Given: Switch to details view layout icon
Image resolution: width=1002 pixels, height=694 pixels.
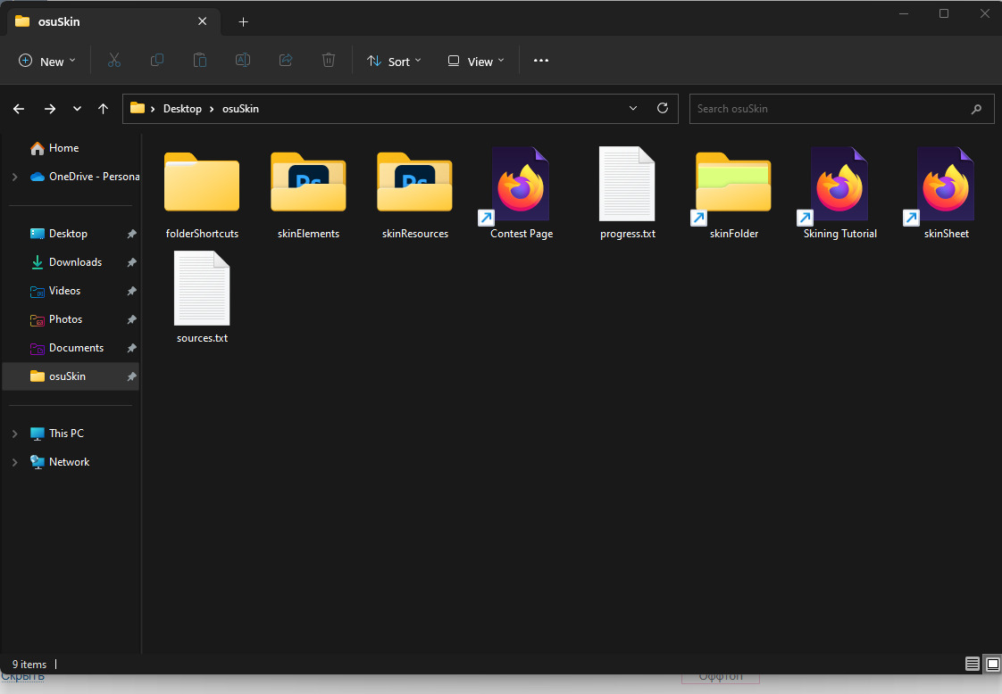Looking at the screenshot, I should tap(972, 665).
